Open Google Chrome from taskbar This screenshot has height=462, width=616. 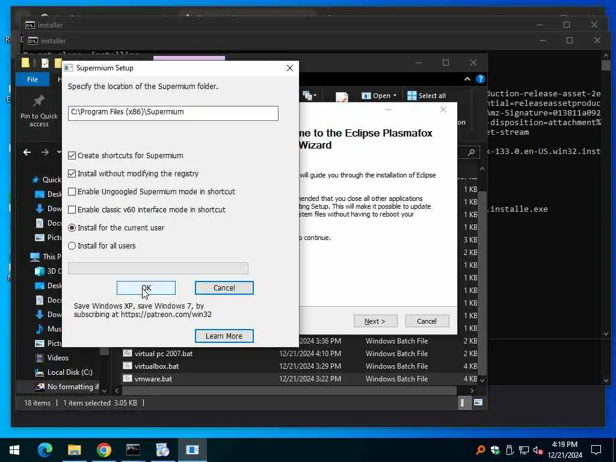pyautogui.click(x=103, y=450)
